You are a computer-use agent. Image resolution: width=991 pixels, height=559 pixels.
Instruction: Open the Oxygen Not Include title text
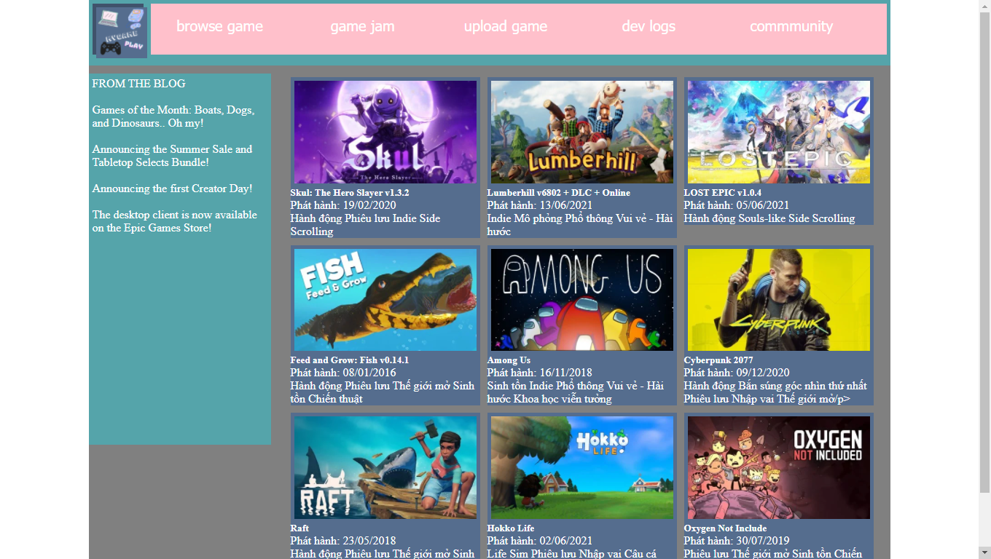(725, 528)
